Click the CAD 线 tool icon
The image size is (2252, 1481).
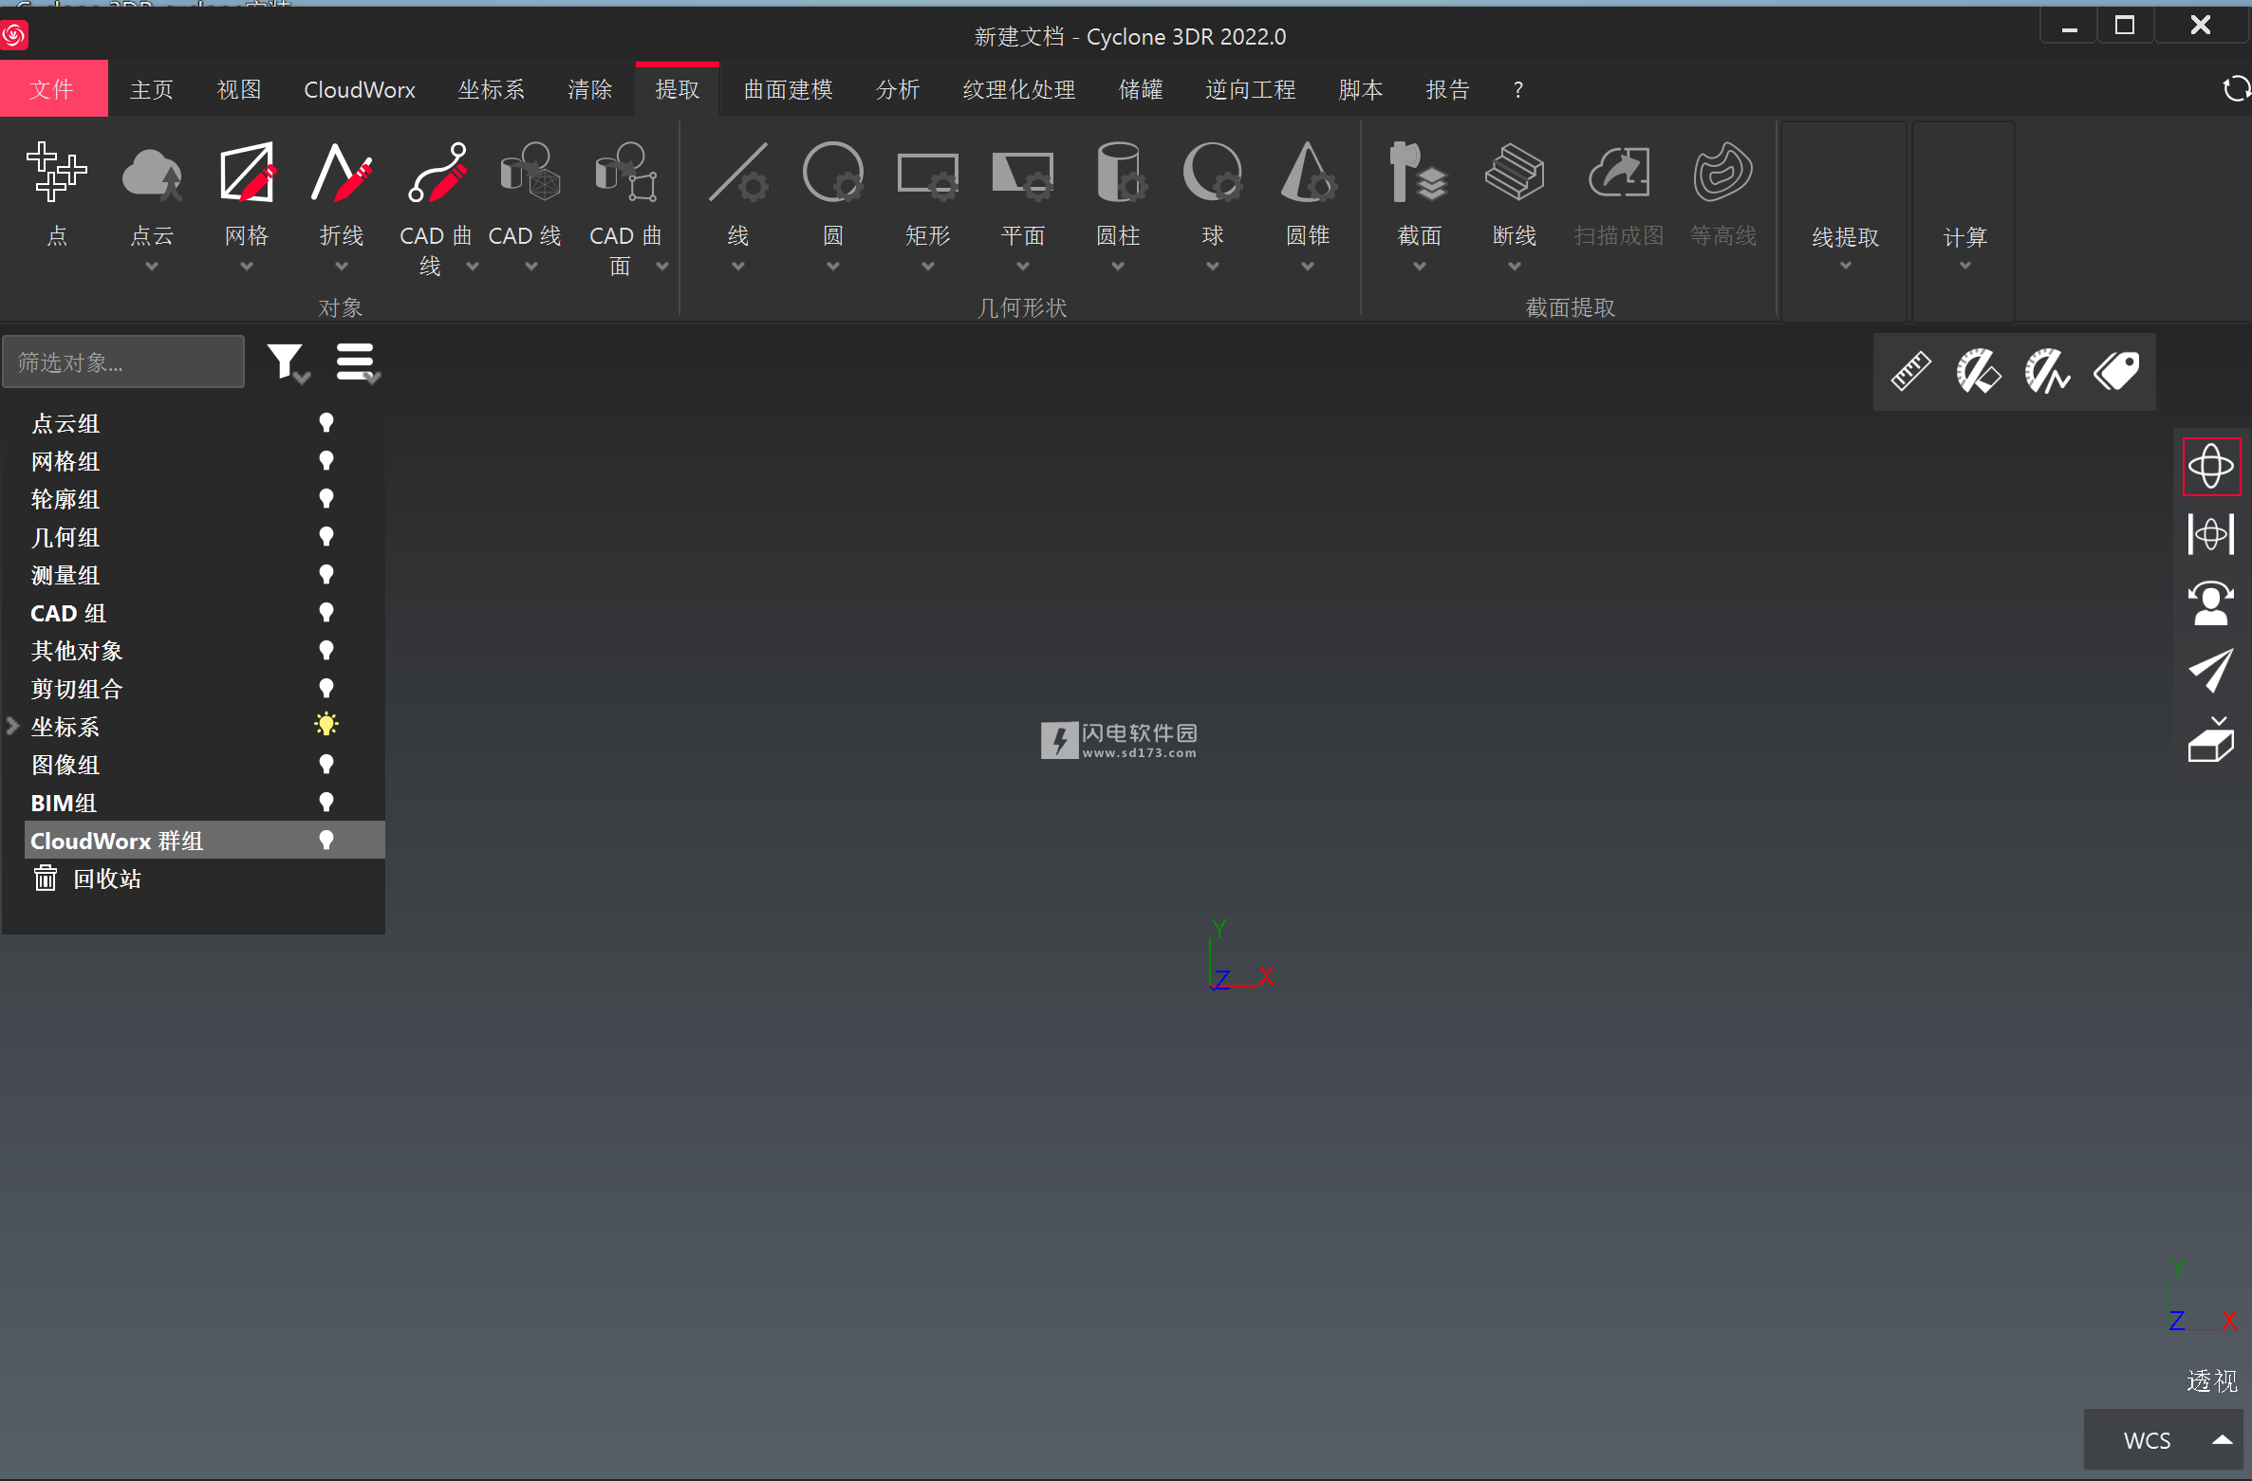pos(530,173)
